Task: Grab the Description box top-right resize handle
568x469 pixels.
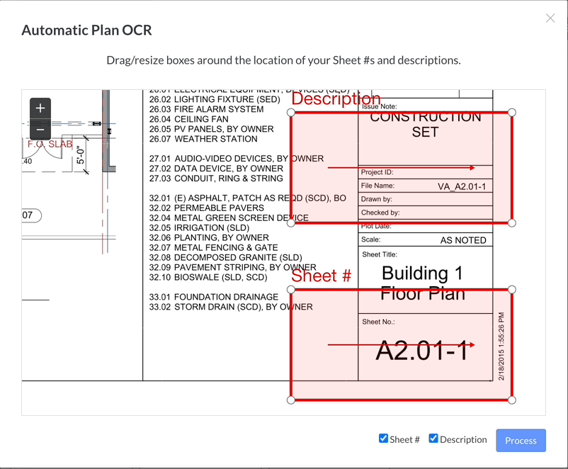Action: click(512, 113)
